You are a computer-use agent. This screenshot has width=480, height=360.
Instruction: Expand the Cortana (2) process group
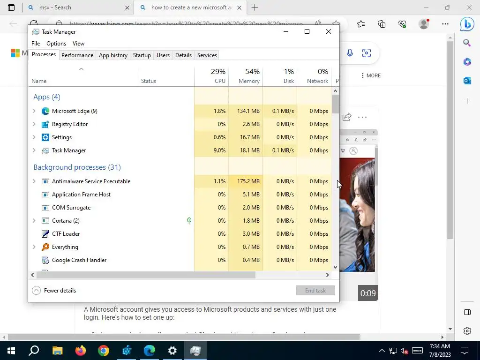click(x=34, y=221)
